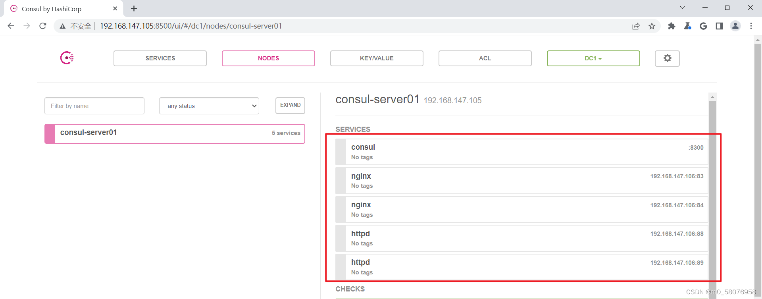Open nginx service at 192.168.147.106:83
This screenshot has width=762, height=299.
[x=522, y=181]
